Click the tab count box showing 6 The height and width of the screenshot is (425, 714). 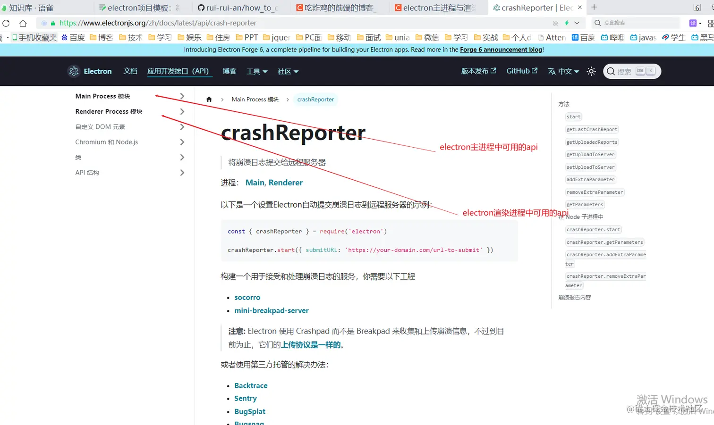[x=697, y=8]
